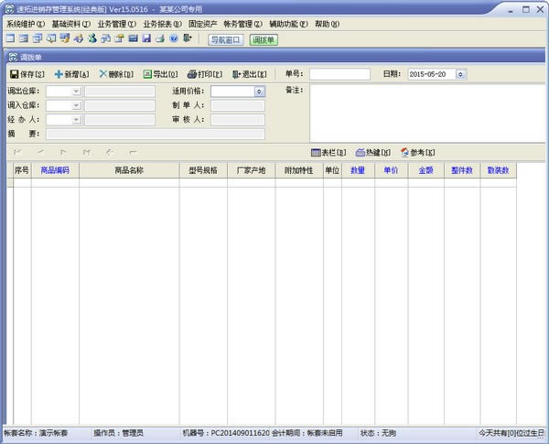Click the 热键 hotkey button
Viewport: 549px width, 444px height.
click(x=372, y=152)
